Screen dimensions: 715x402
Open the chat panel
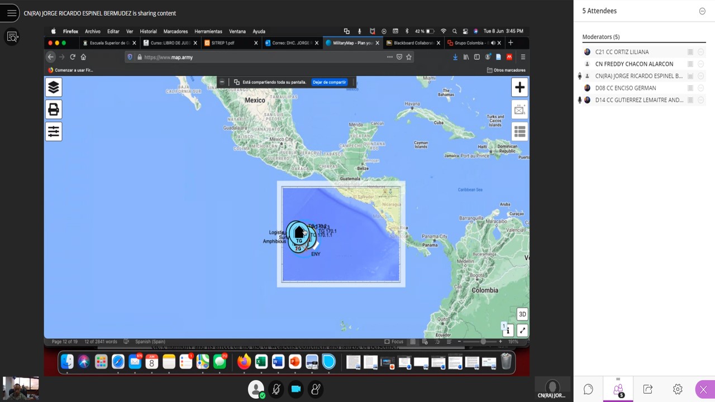coord(588,389)
